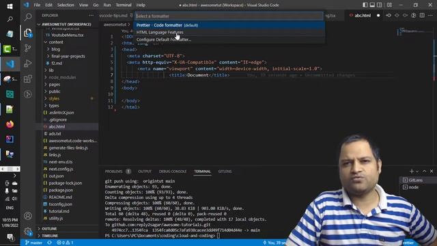
Task: Click the editor minimap
Action: [414, 32]
